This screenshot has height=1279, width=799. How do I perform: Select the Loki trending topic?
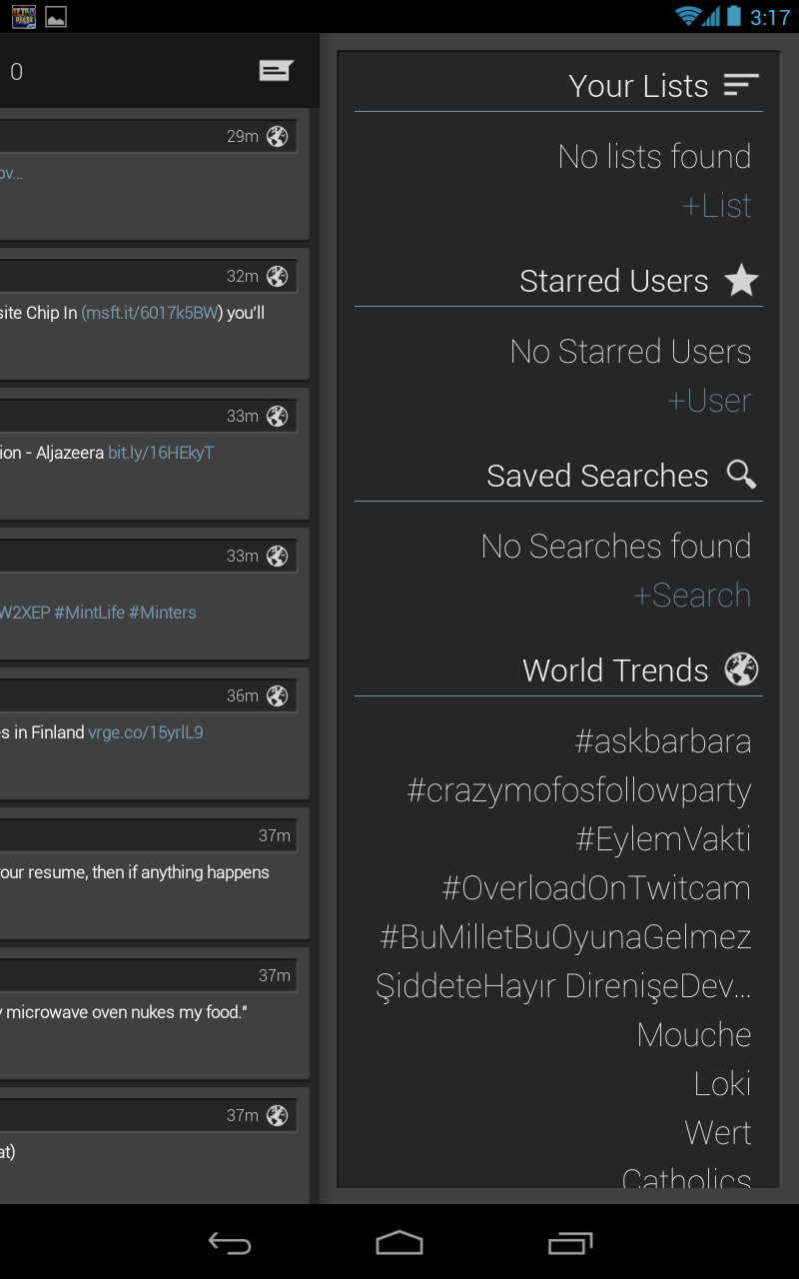(x=722, y=1084)
